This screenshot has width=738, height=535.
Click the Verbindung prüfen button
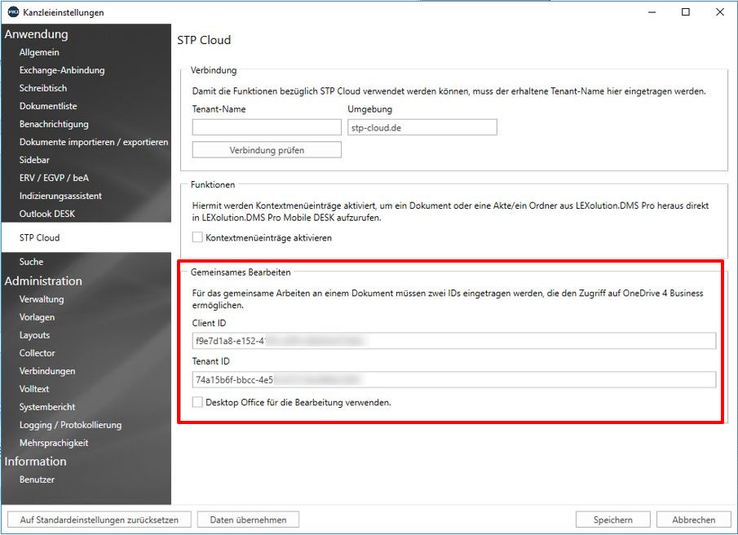[x=267, y=149]
